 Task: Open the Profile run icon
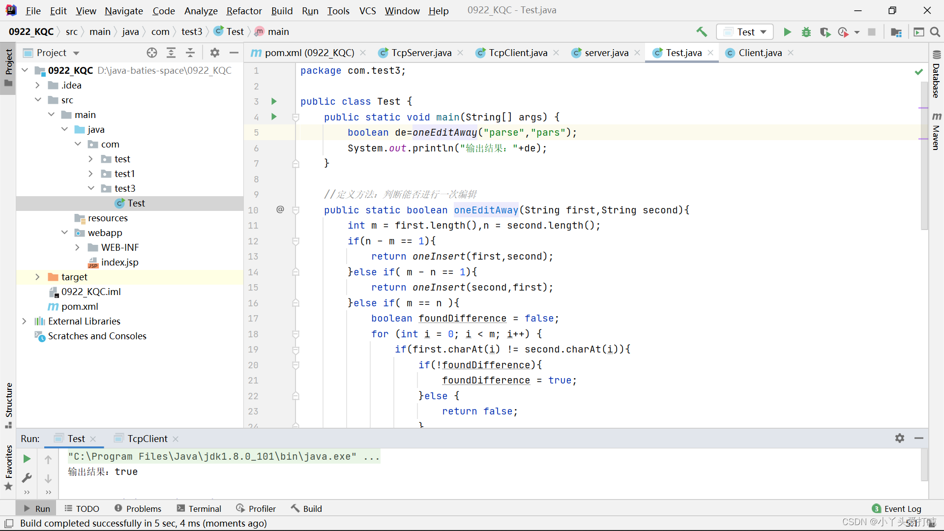click(844, 32)
